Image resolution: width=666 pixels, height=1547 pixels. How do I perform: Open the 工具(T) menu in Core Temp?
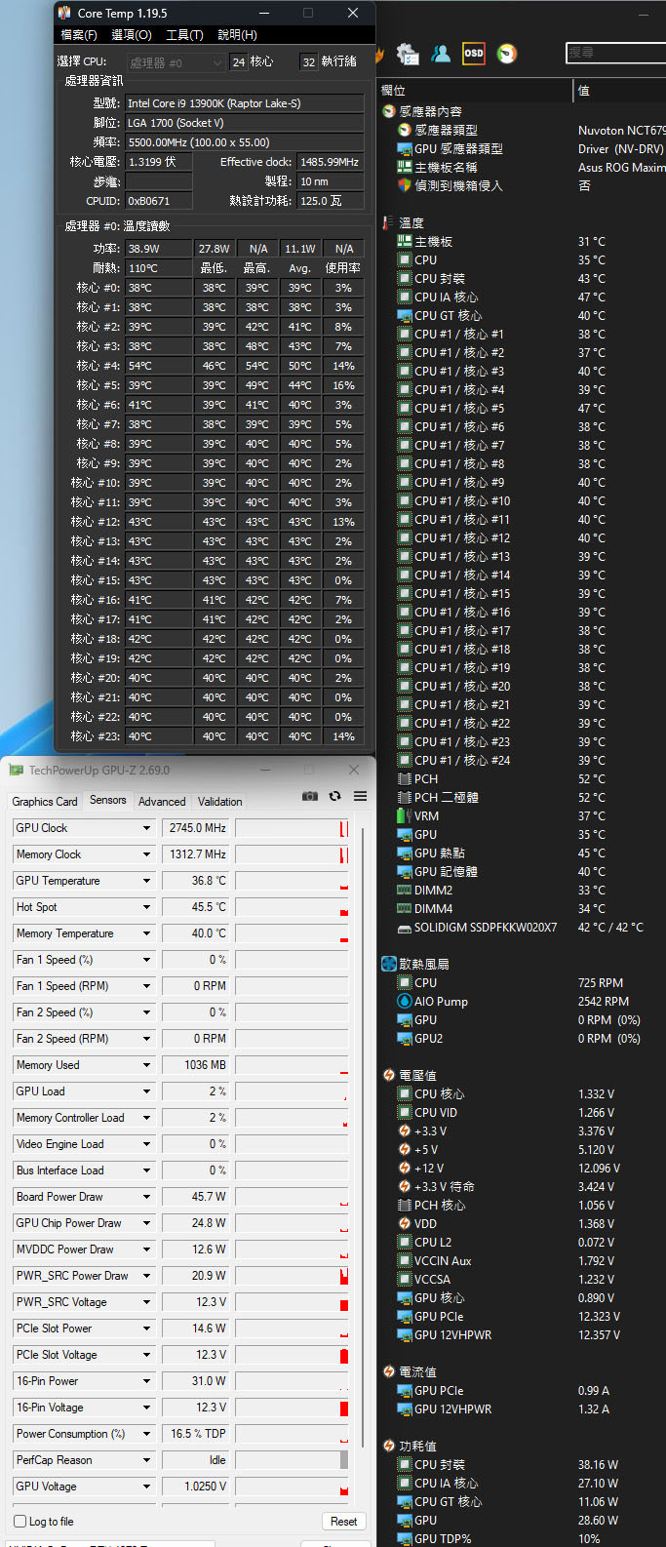[184, 34]
